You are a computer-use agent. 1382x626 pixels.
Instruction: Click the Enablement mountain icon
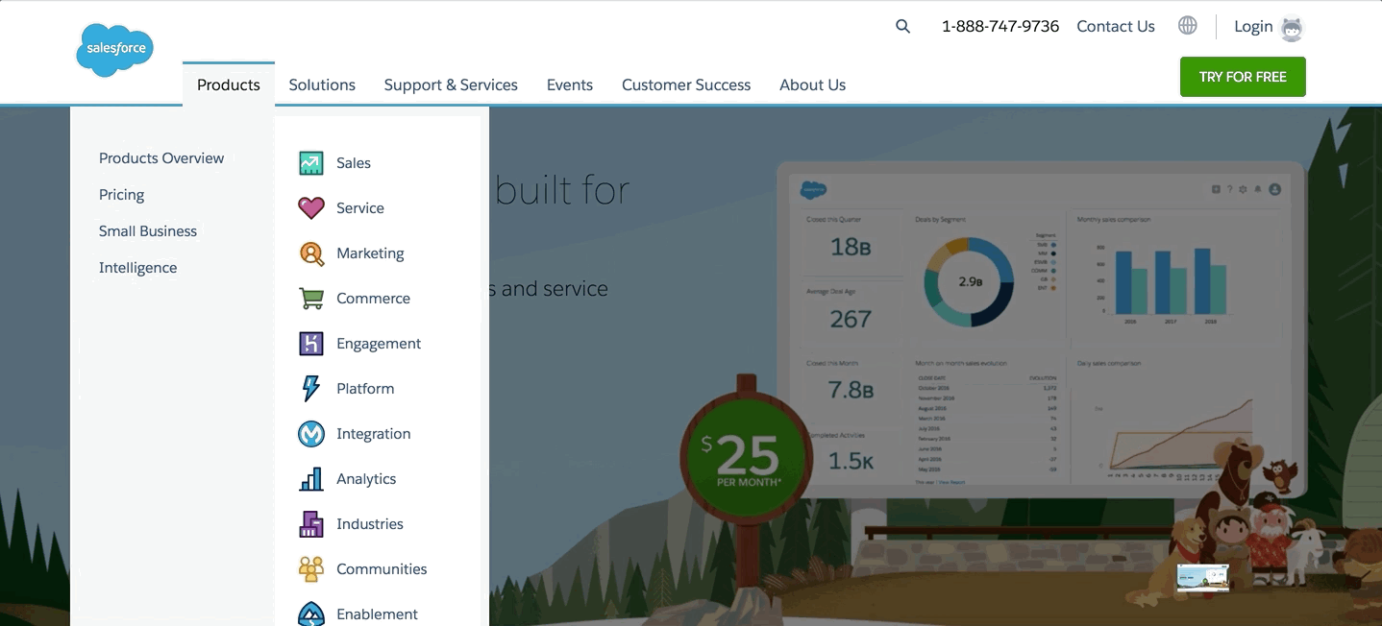tap(311, 614)
